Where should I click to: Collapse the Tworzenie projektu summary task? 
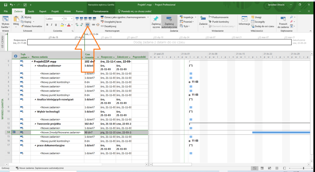[35, 124]
